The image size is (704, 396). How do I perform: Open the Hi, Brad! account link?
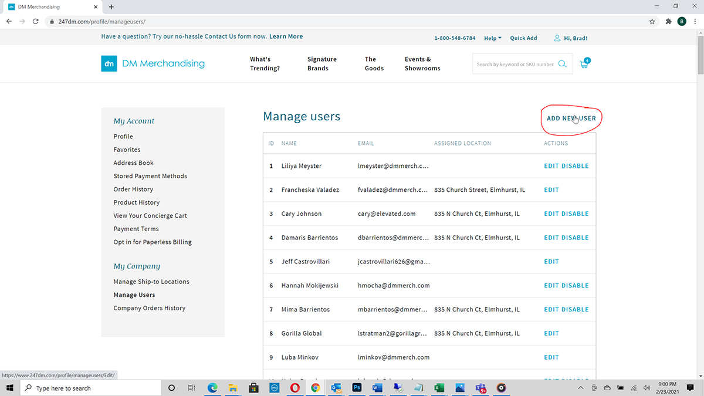(570, 38)
